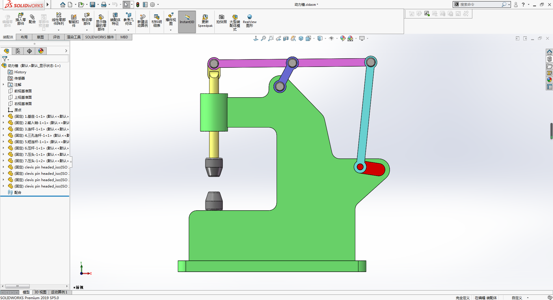Click the 智能扣件 Smart Fasteners tool
Screen dimensions: 553x300
(73, 21)
